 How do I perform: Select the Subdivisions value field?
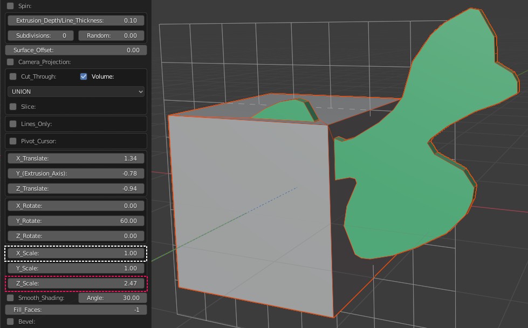(x=41, y=36)
